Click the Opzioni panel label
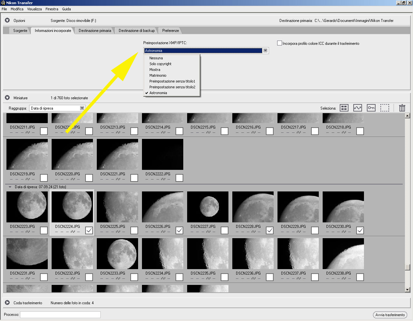Image resolution: width=413 pixels, height=321 pixels. (x=19, y=21)
